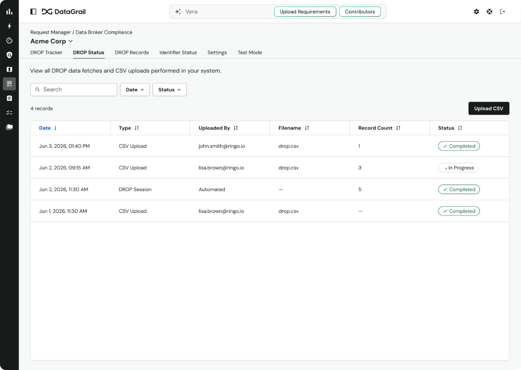
Task: Open the DROP Records tab
Action: pyautogui.click(x=132, y=52)
